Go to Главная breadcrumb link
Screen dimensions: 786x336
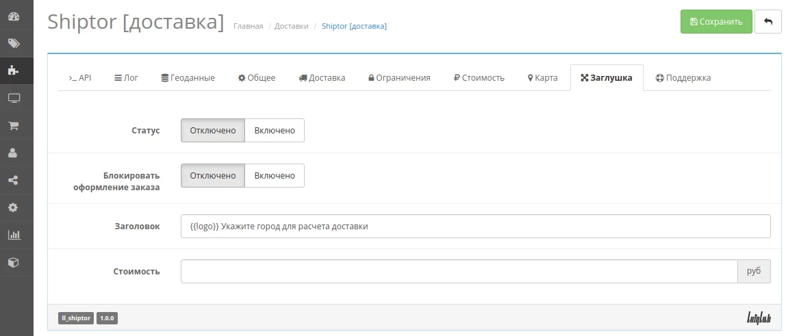(x=248, y=26)
